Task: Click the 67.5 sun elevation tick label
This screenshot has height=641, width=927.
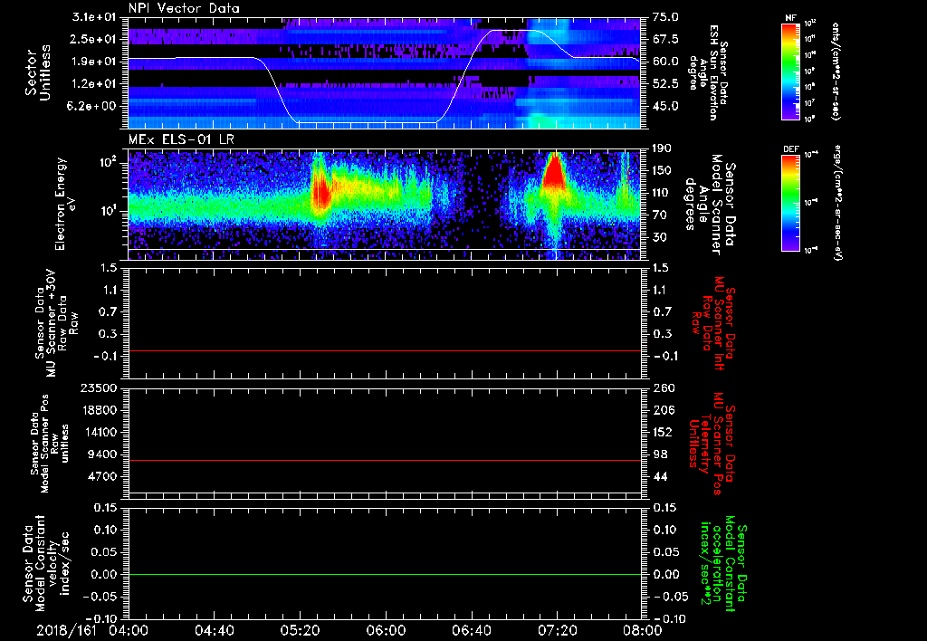Action: (665, 39)
